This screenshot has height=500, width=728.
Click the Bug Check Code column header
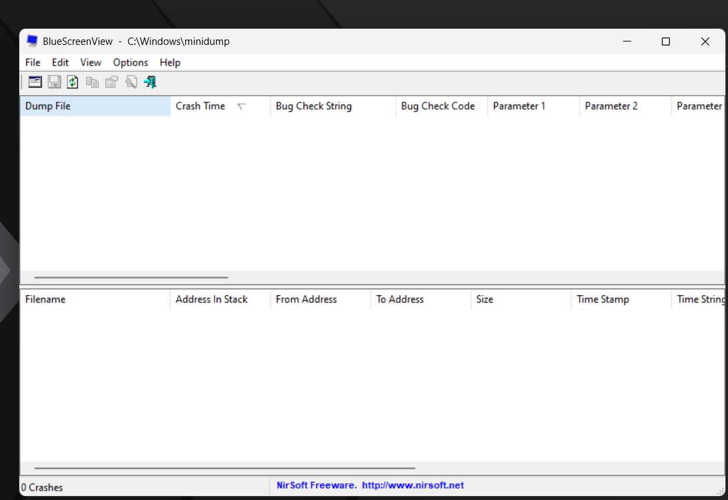441,106
